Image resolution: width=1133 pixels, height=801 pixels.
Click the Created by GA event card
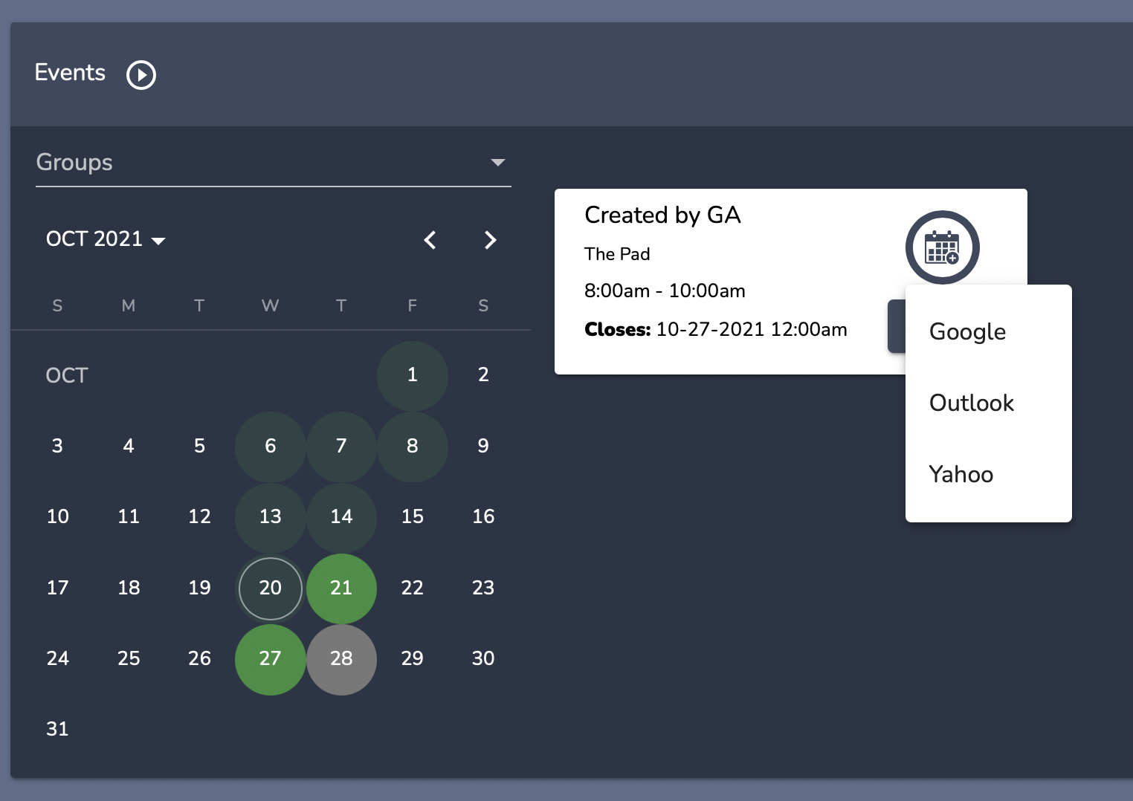714,282
